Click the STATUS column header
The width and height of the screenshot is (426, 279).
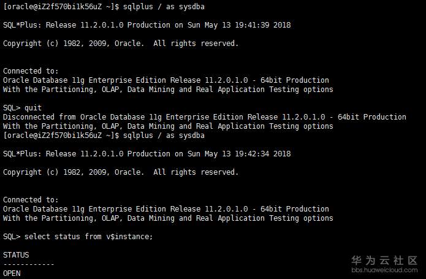pos(16,255)
